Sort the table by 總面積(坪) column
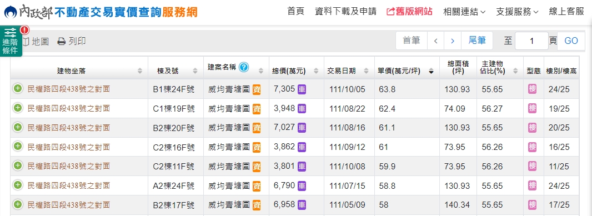This screenshot has height=216, width=592. 458,68
